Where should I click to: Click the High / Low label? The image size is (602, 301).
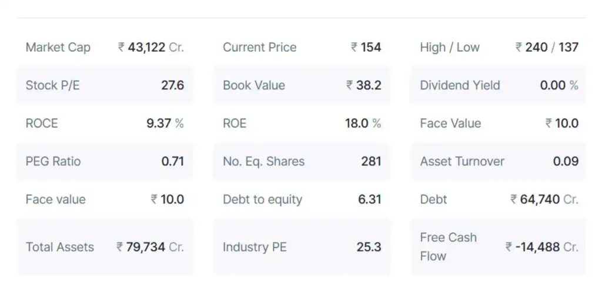coord(450,48)
